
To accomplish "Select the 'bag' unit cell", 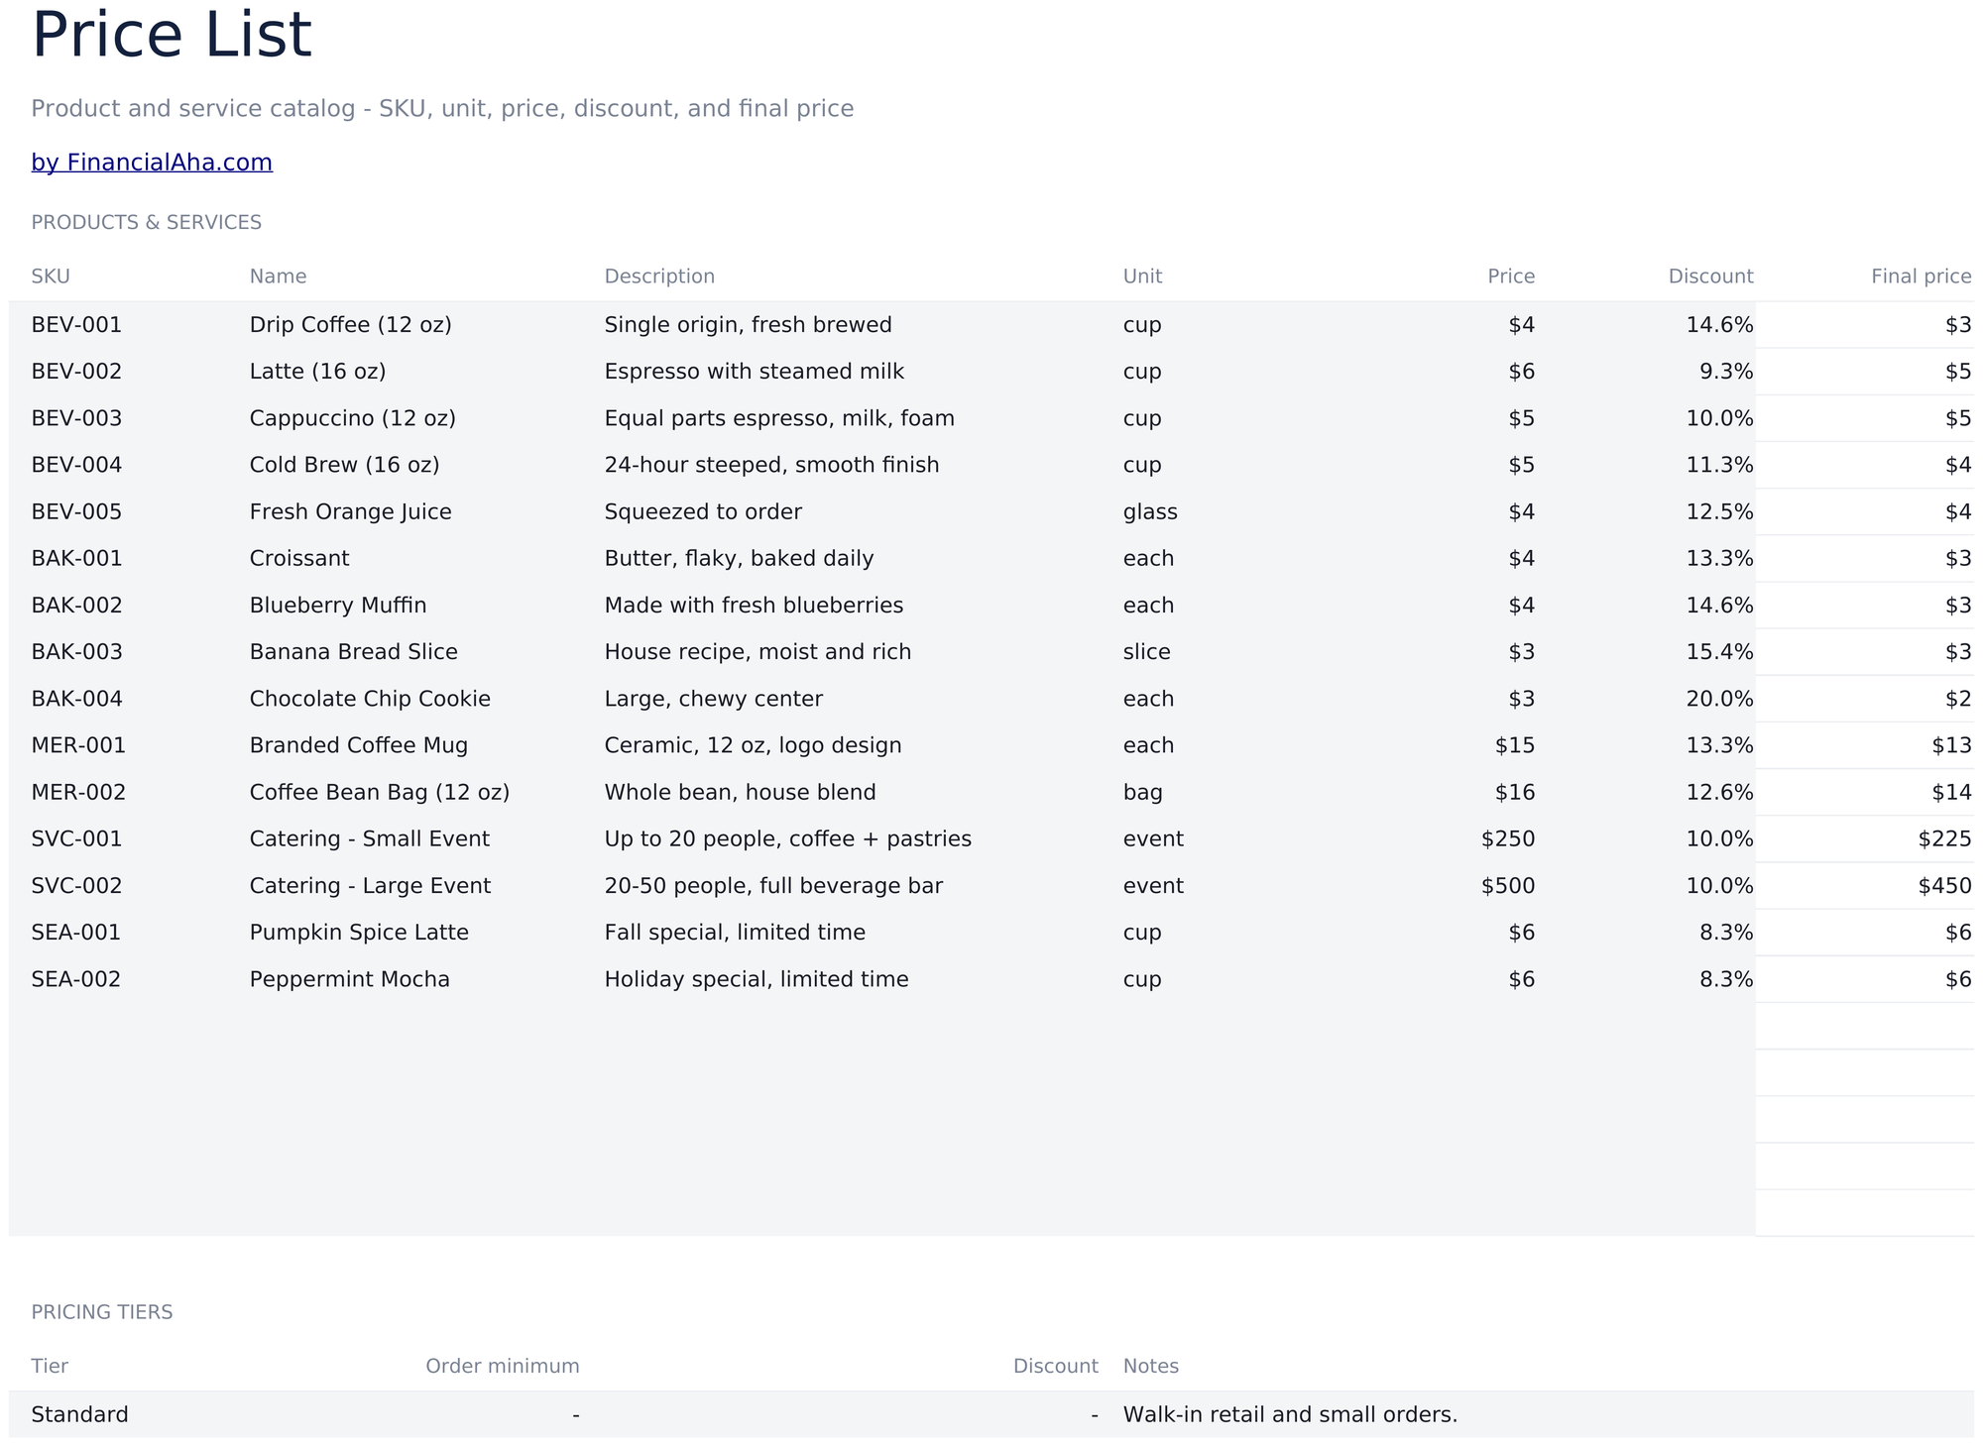I will (x=1143, y=793).
